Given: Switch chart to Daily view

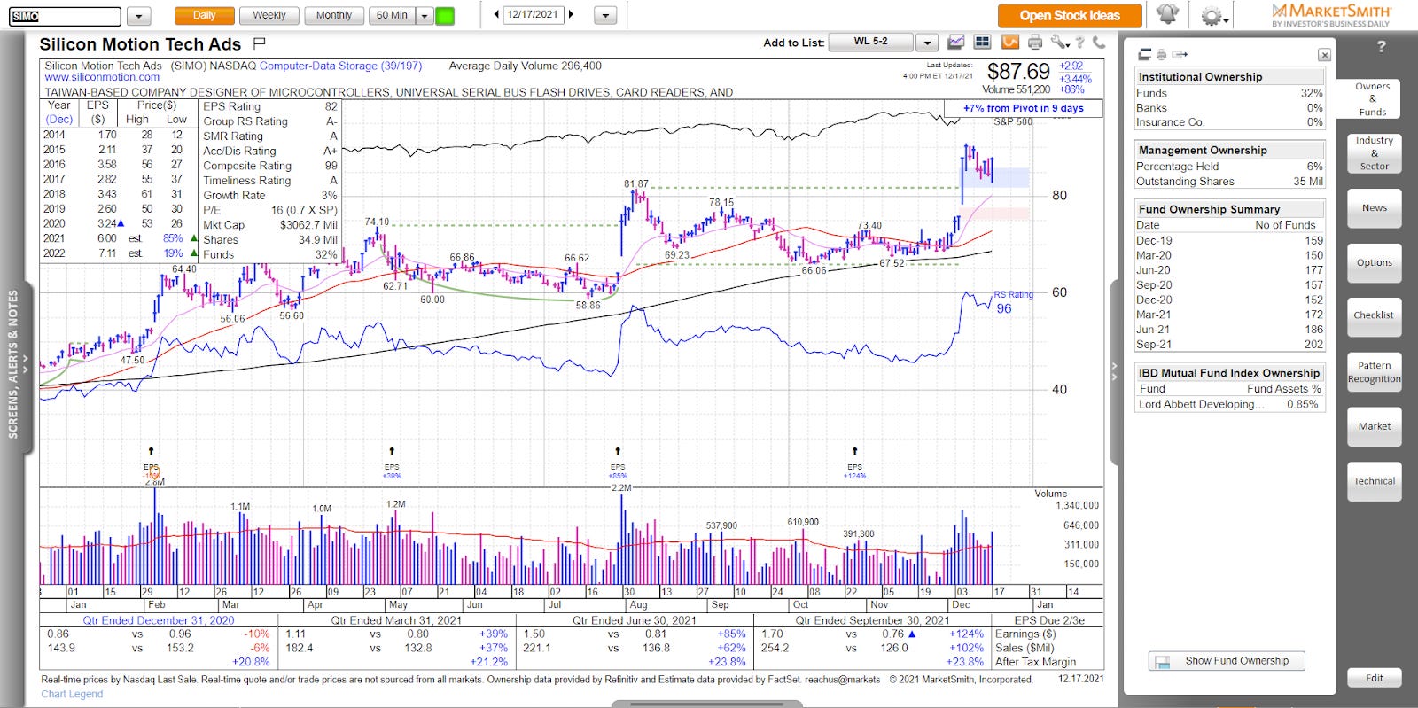Looking at the screenshot, I should click(204, 15).
